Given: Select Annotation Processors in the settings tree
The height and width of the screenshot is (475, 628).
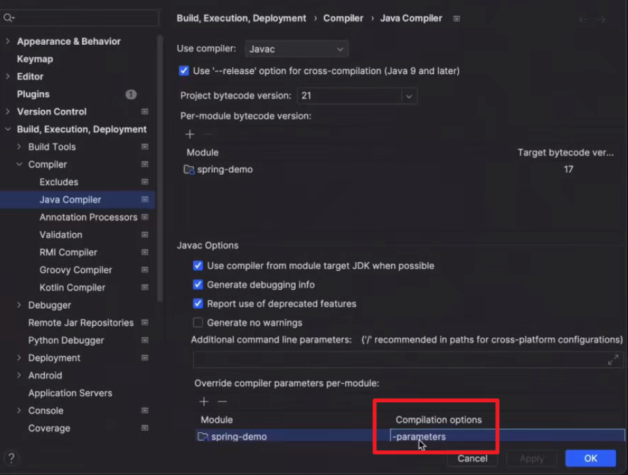Looking at the screenshot, I should pyautogui.click(x=88, y=217).
